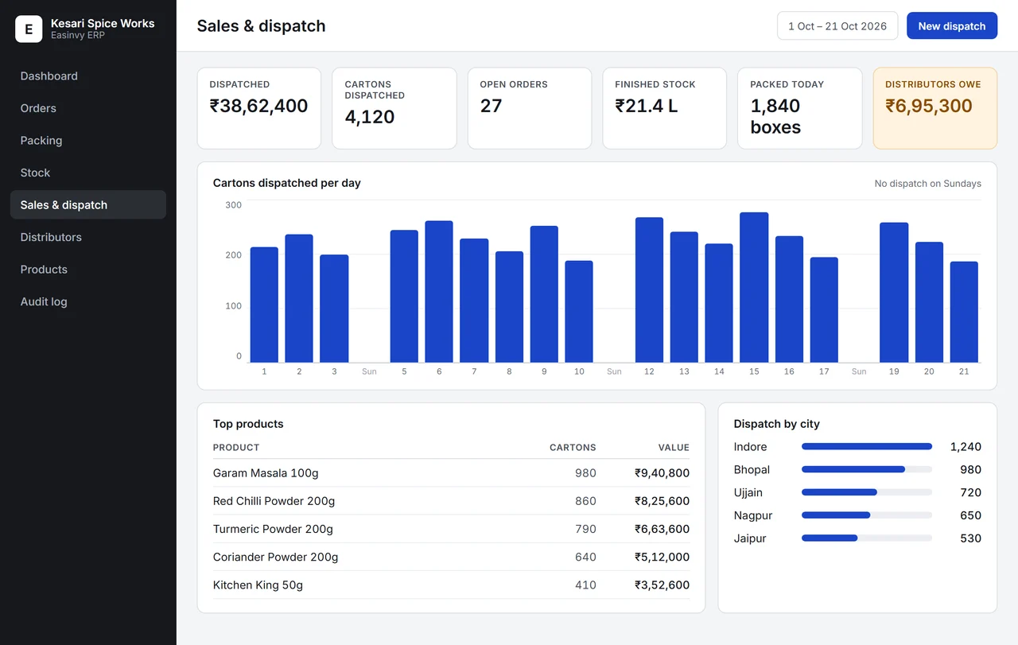Click the 'No dispatch on Sundays' note
The image size is (1018, 645).
tap(927, 184)
